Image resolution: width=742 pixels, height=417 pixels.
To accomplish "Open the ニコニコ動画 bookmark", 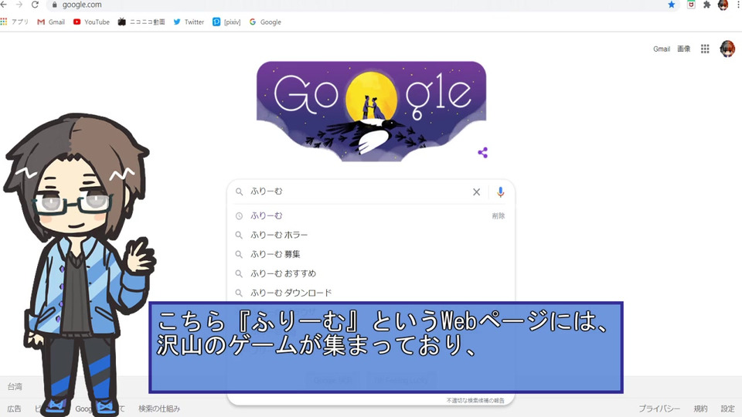I will coord(141,22).
